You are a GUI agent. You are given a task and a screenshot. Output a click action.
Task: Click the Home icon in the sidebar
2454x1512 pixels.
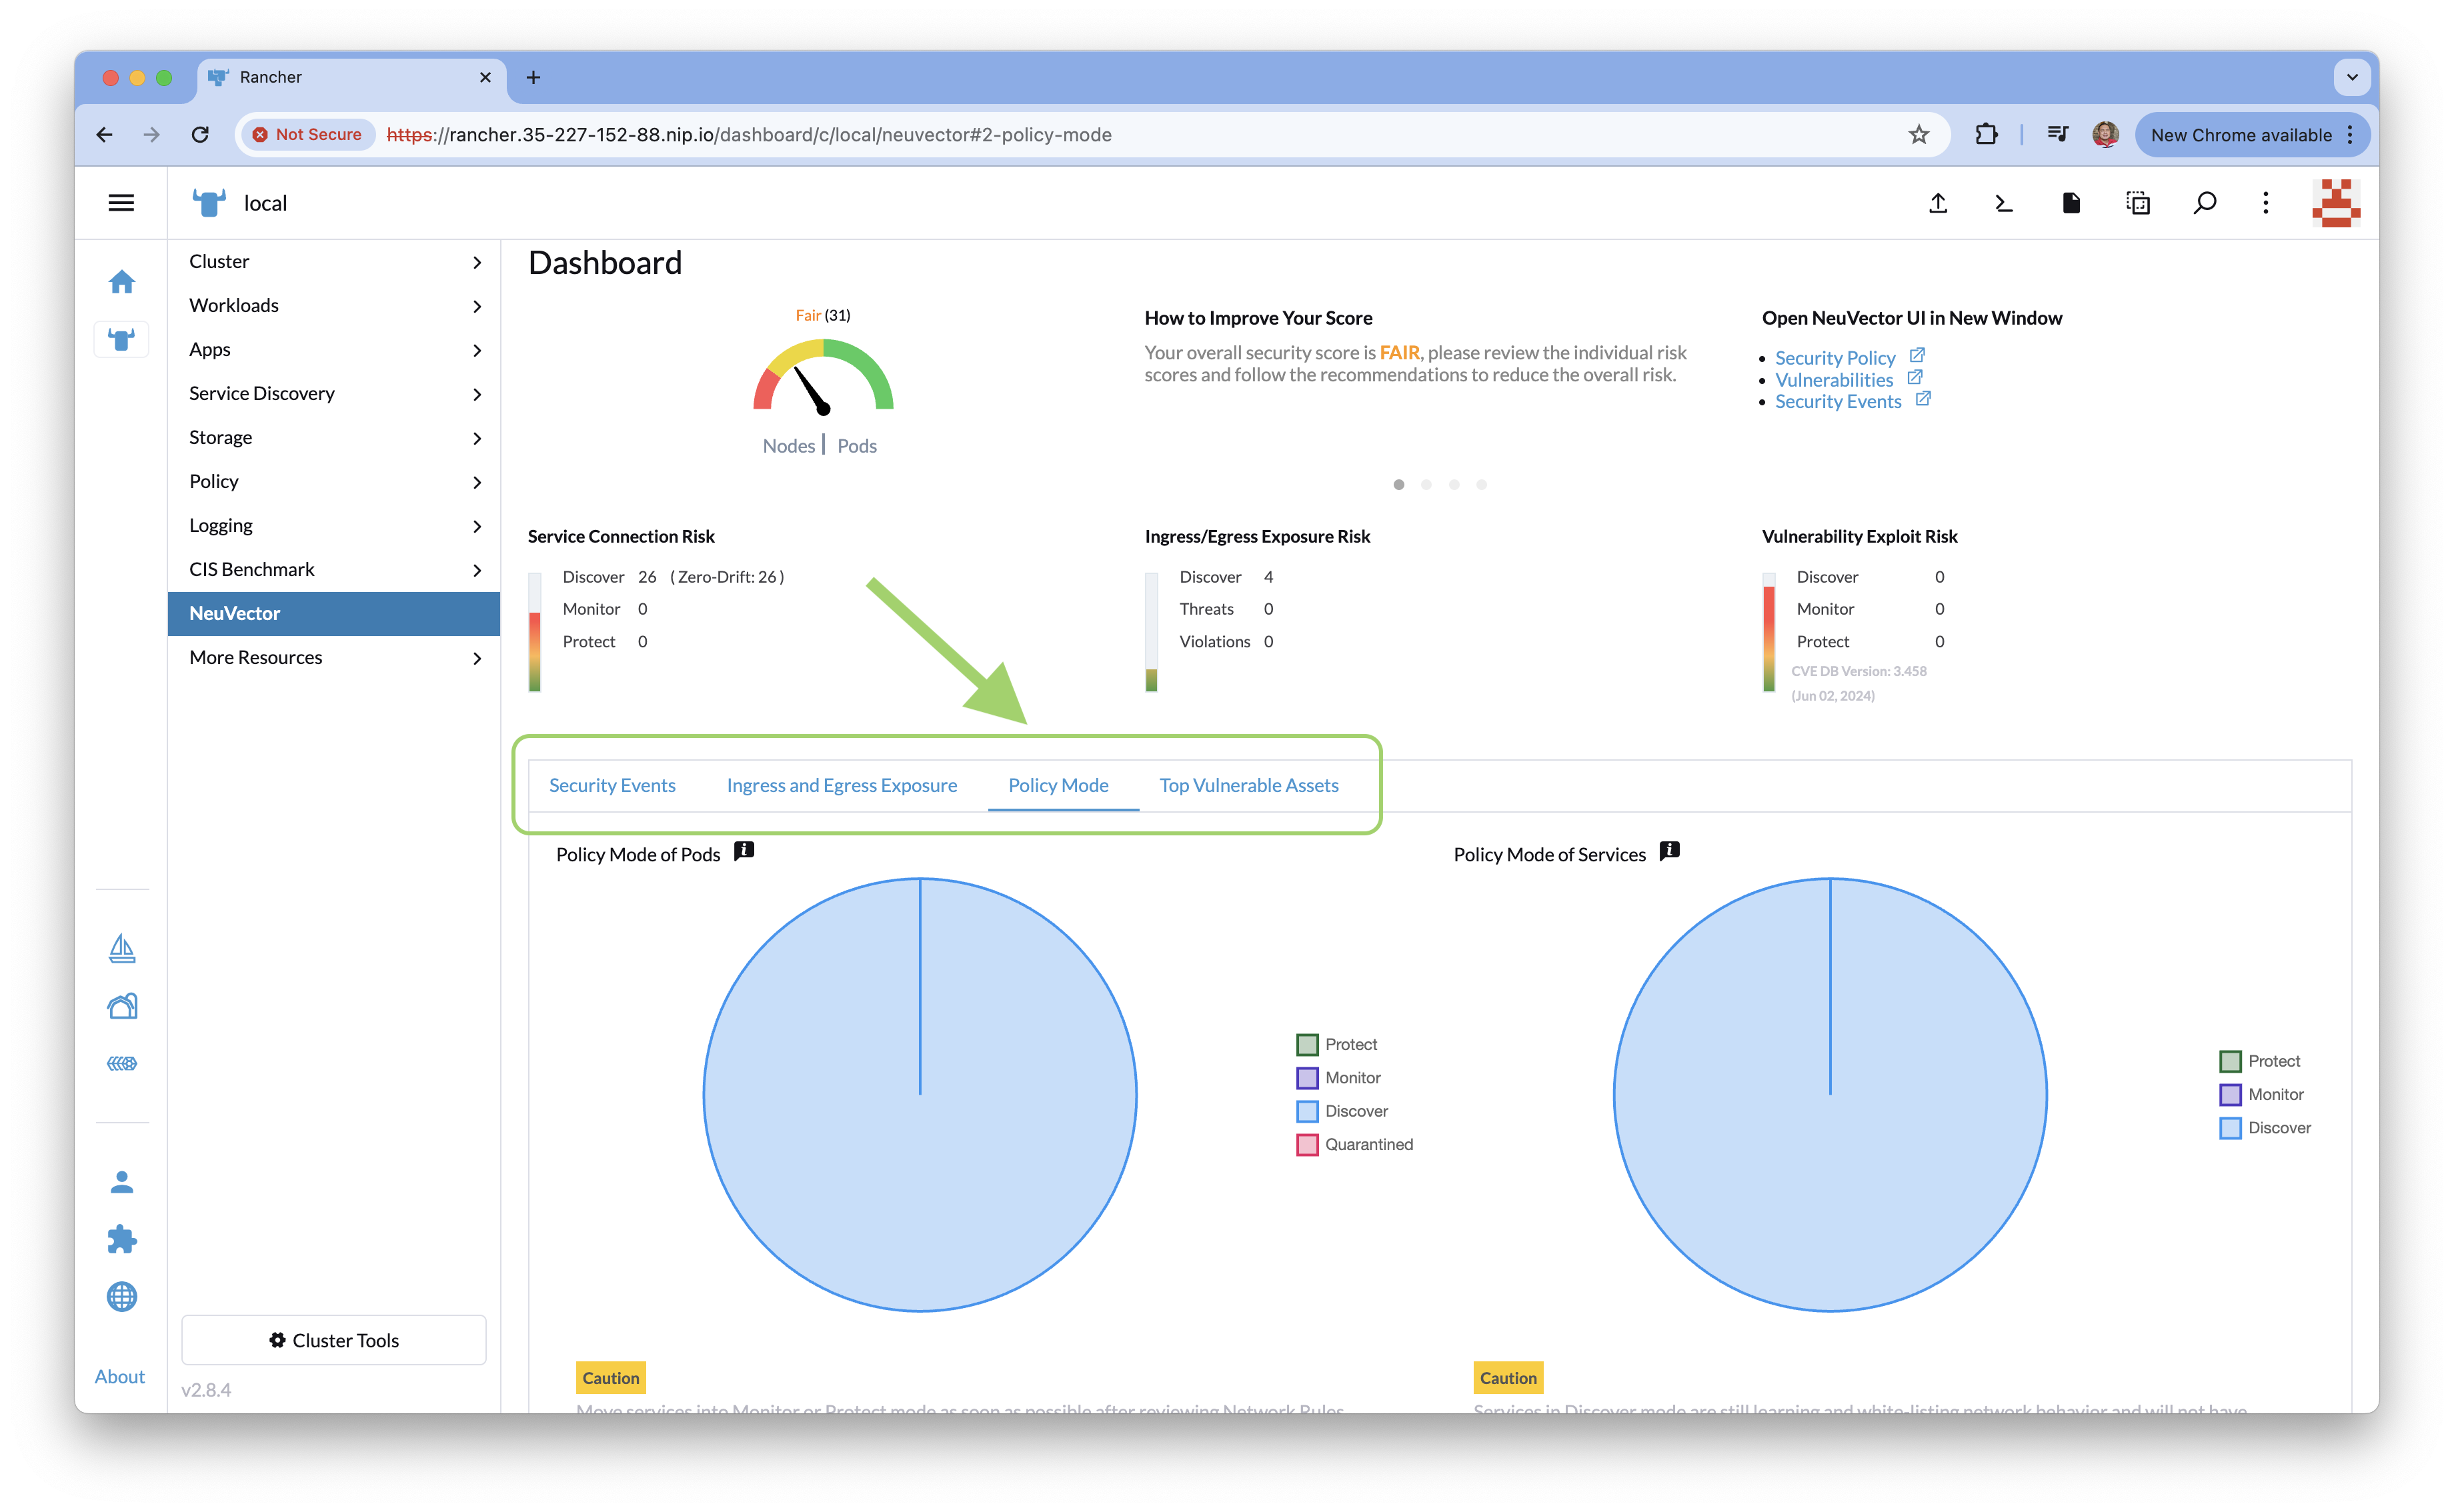pos(122,282)
